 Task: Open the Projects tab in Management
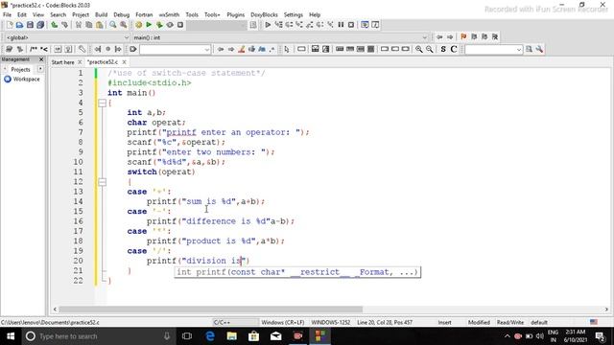pyautogui.click(x=20, y=69)
